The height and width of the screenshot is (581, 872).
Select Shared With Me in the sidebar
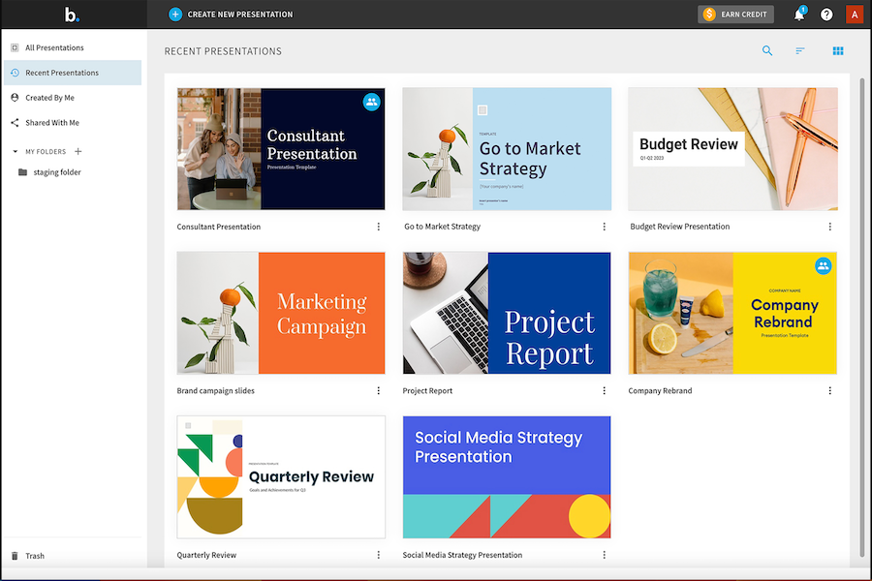tap(73, 123)
